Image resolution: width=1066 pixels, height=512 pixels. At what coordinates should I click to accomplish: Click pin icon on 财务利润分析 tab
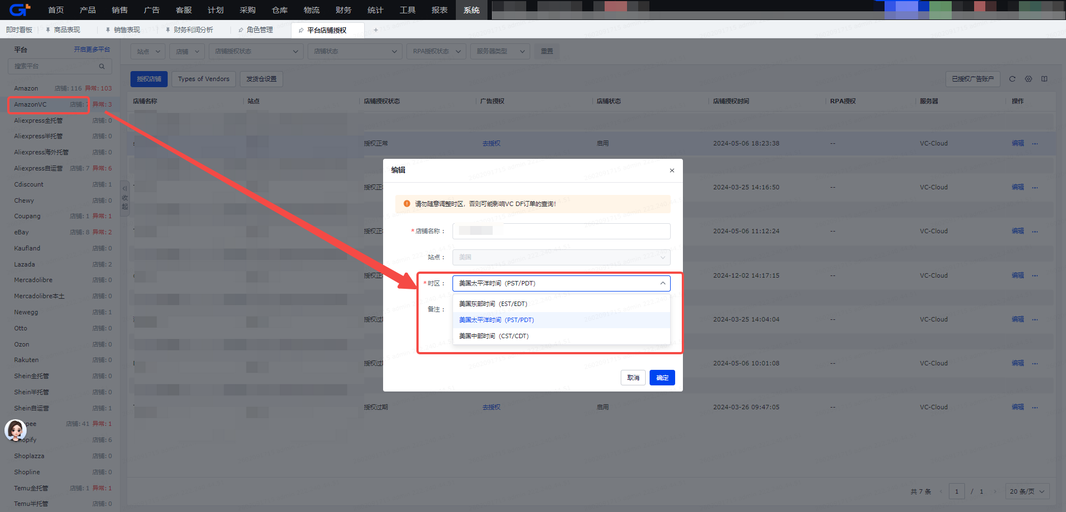(168, 30)
